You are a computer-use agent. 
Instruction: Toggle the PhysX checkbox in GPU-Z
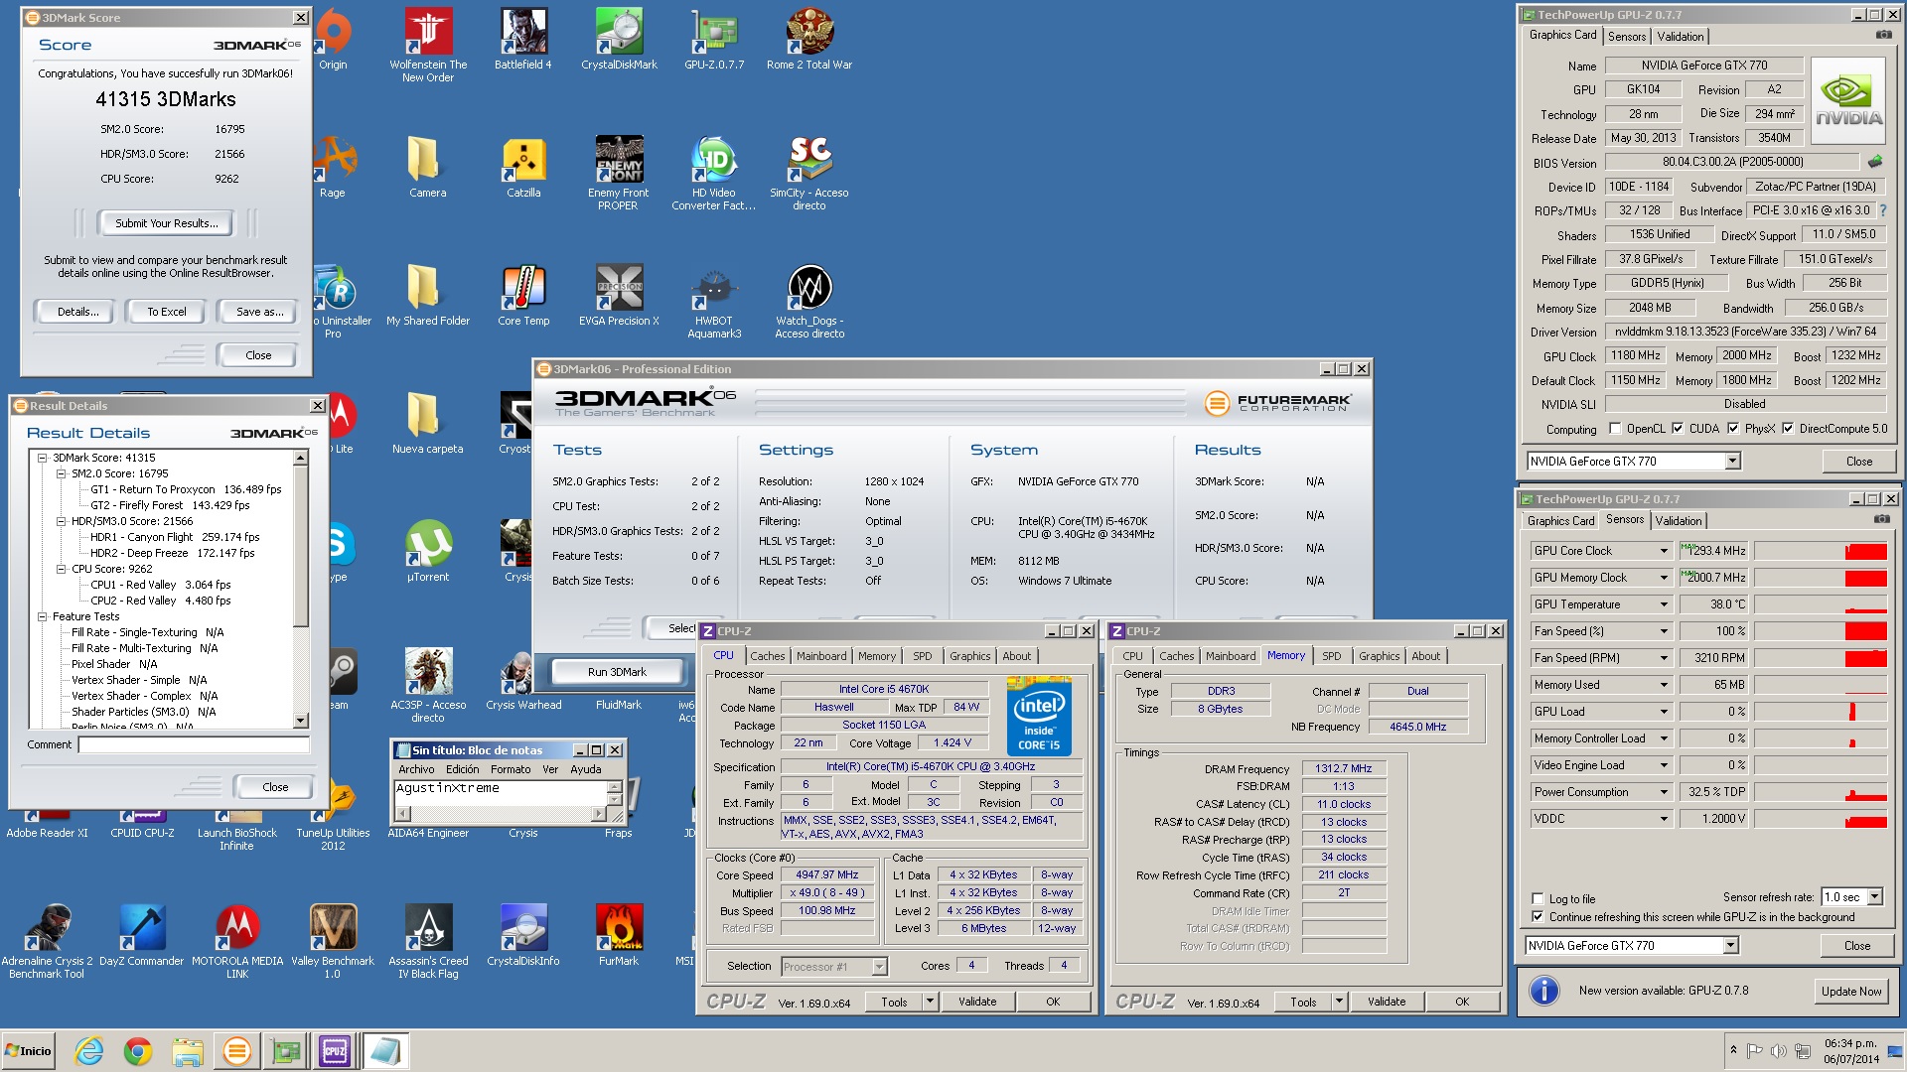point(1733,429)
